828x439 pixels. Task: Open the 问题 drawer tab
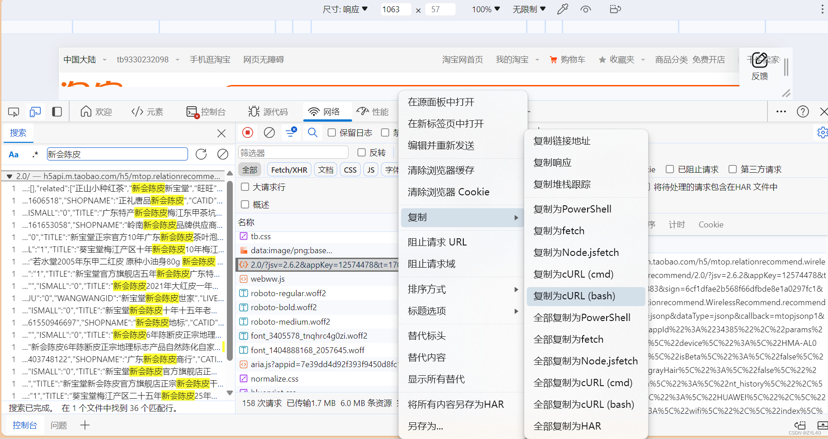(x=59, y=425)
